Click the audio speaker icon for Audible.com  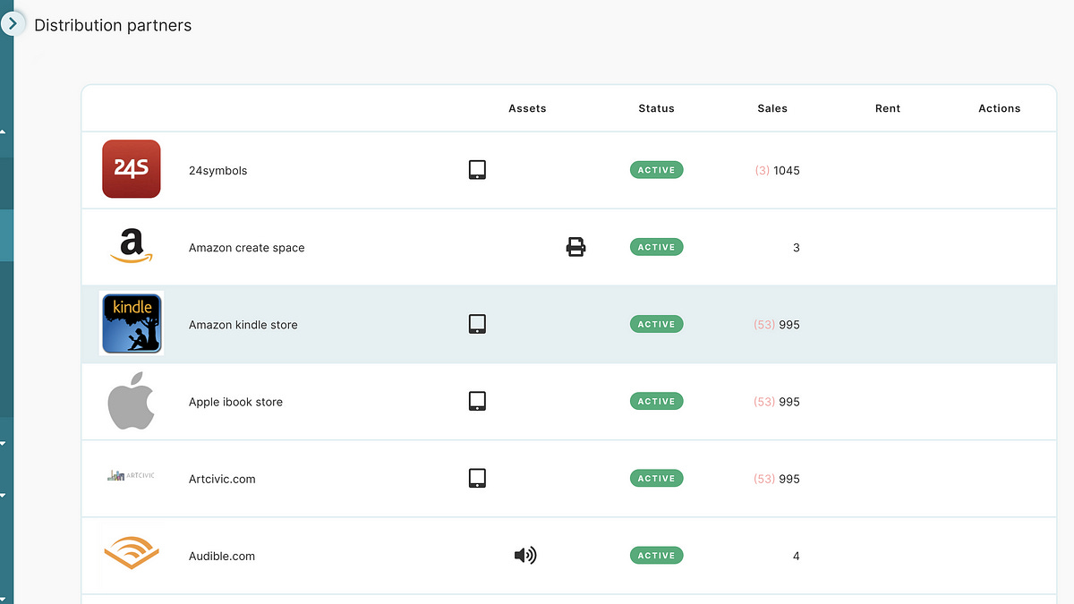[x=525, y=556]
